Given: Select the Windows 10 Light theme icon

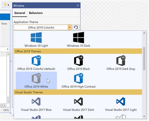Looking at the screenshot, I should [36, 37].
